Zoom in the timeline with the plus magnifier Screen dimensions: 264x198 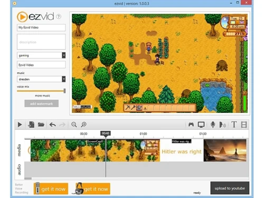[x=84, y=125]
